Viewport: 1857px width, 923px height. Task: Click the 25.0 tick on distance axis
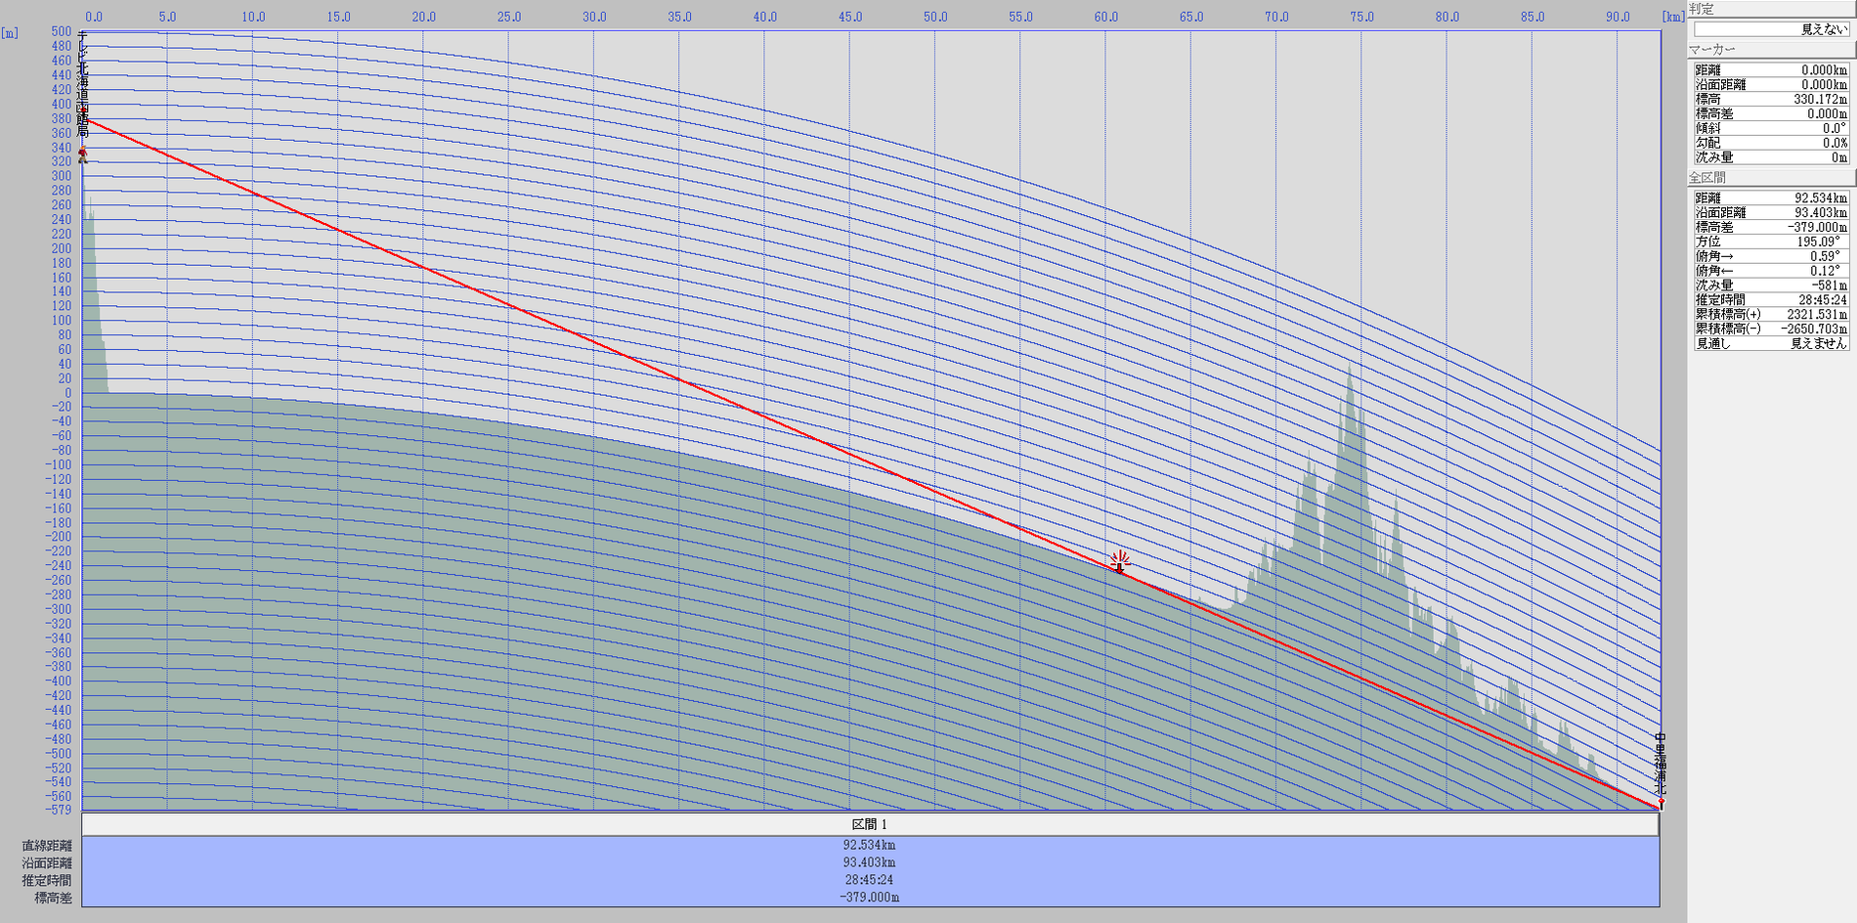tap(509, 17)
